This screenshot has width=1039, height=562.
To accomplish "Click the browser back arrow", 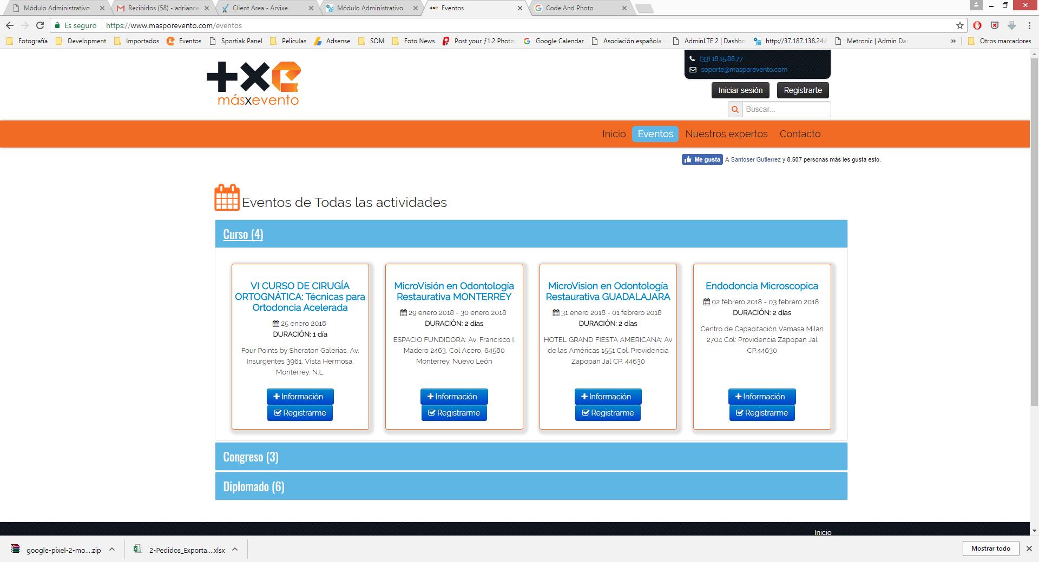I will (x=10, y=25).
